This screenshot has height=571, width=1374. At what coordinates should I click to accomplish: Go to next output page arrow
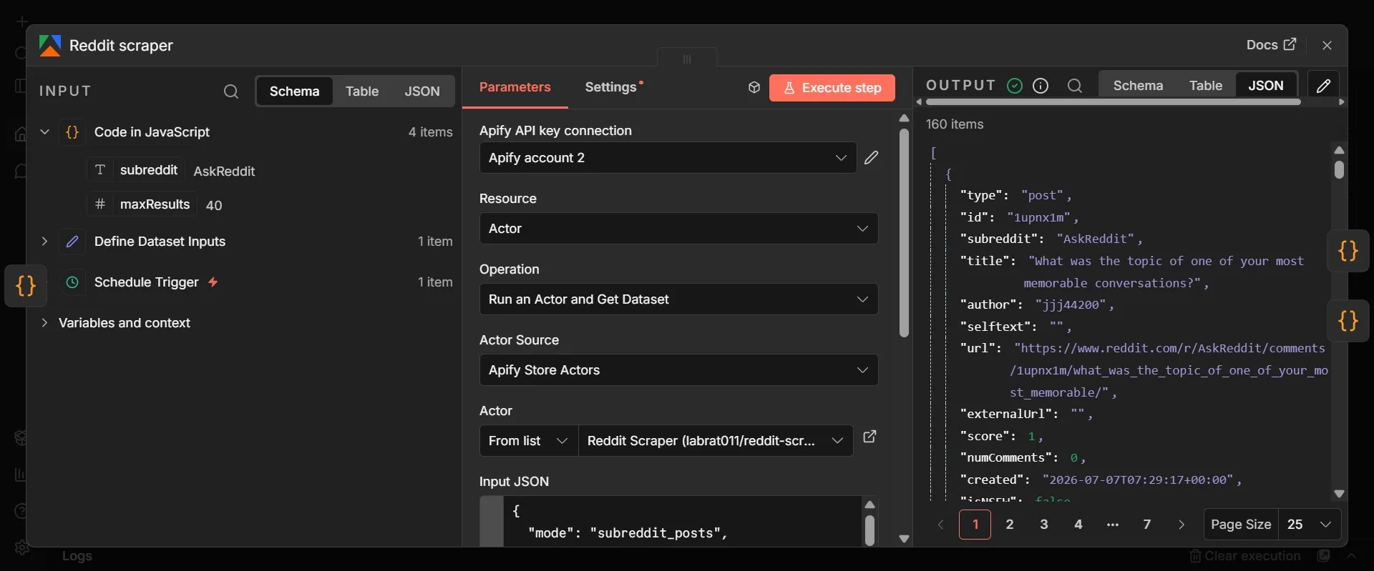[1181, 525]
